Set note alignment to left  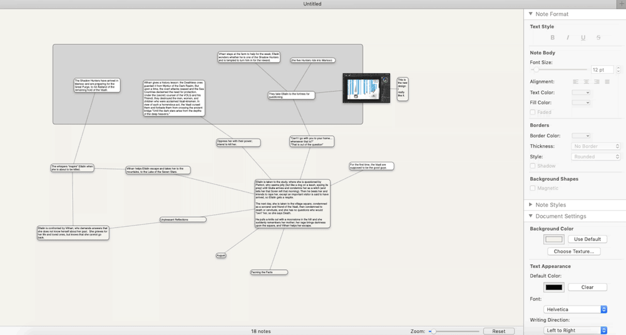tap(576, 81)
